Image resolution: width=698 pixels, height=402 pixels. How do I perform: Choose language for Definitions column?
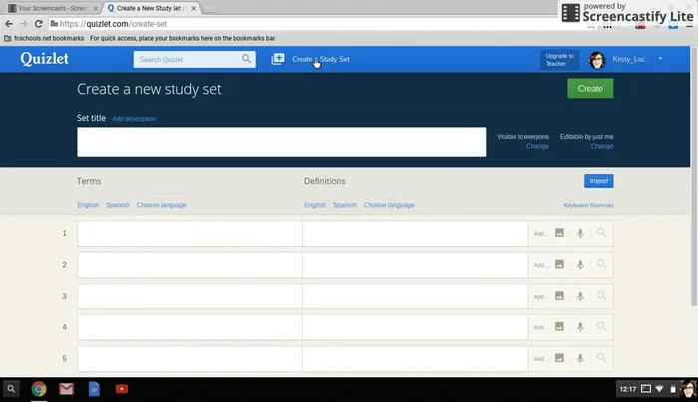point(389,205)
